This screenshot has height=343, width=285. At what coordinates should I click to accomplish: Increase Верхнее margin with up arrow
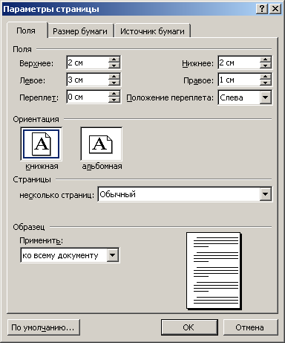114,60
